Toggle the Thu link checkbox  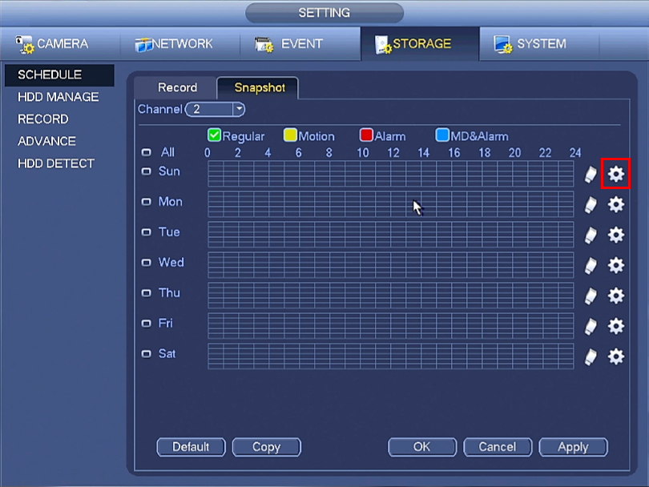tap(146, 293)
